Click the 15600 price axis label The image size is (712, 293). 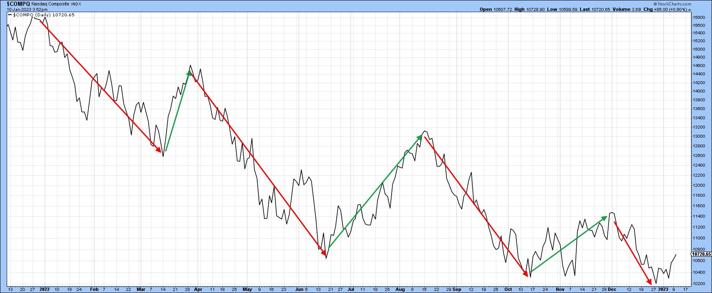pyautogui.click(x=699, y=25)
